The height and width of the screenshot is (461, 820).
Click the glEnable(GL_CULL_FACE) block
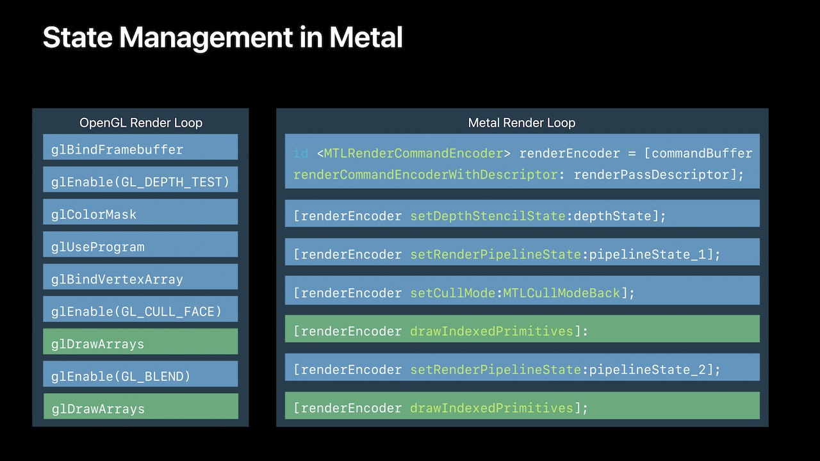pos(140,311)
